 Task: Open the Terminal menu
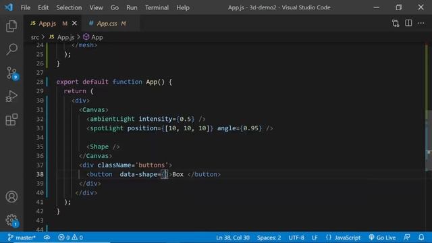[157, 7]
